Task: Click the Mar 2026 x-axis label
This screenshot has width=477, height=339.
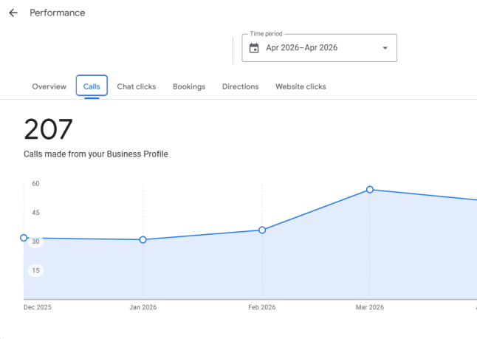Action: click(x=370, y=307)
